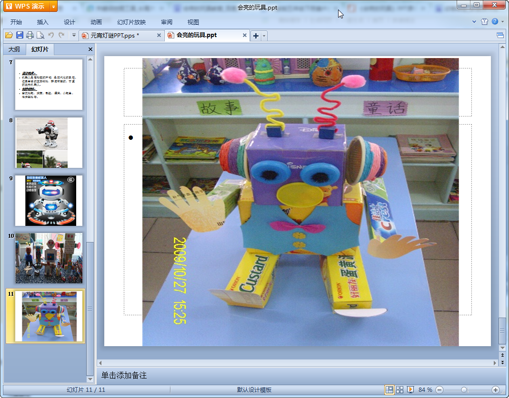
Task: Click the editor vertical scroll down arrow
Action: point(502,348)
